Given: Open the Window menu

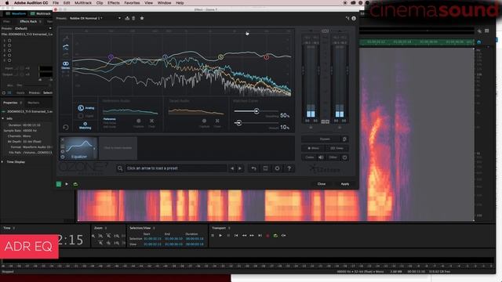Looking at the screenshot, I should pyautogui.click(x=164, y=3).
